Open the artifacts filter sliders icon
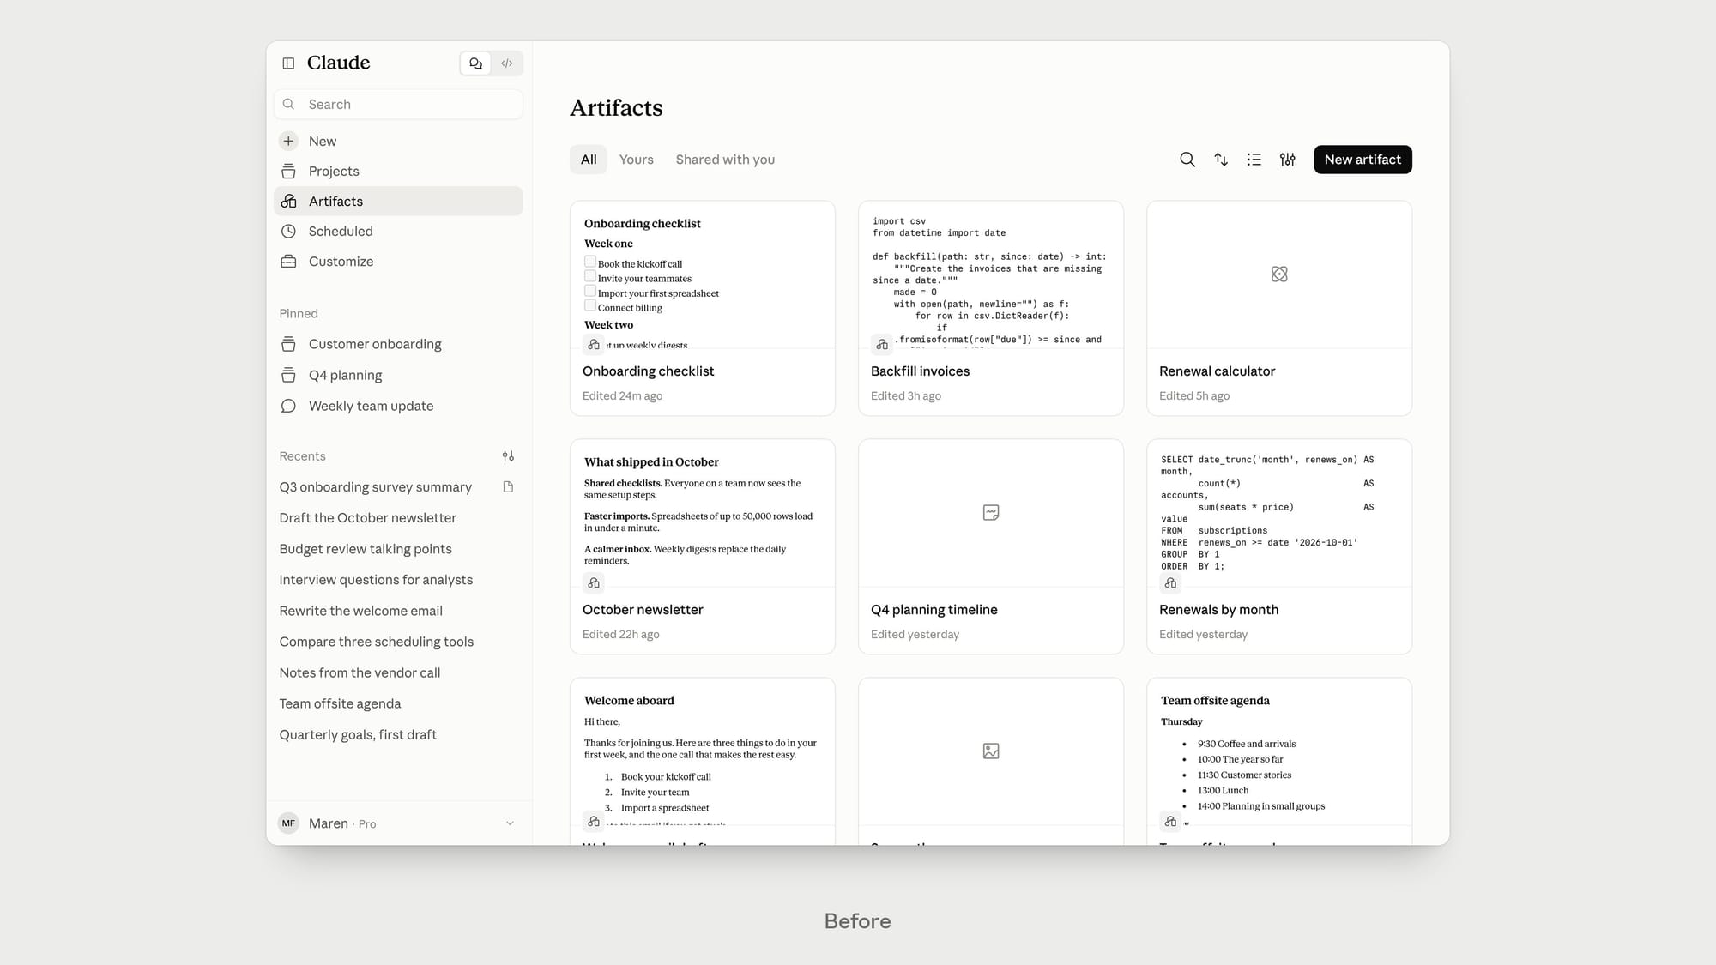The image size is (1716, 965). [x=1288, y=160]
